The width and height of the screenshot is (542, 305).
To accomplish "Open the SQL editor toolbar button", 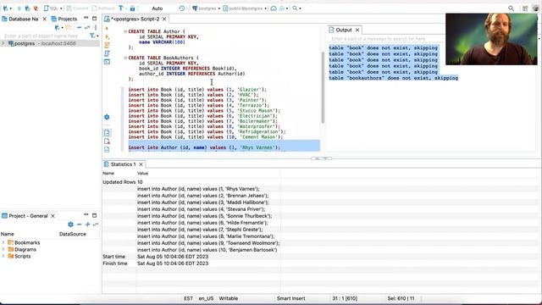I will pos(51,8).
